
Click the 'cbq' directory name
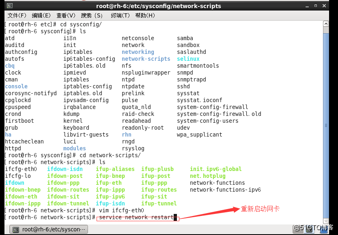pyautogui.click(x=10, y=66)
